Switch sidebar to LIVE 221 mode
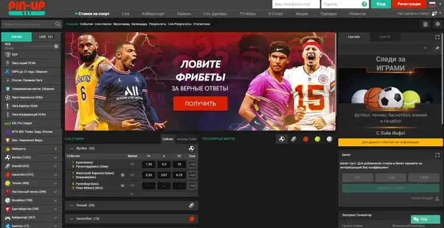This screenshot has width=444, height=228. (x=46, y=37)
